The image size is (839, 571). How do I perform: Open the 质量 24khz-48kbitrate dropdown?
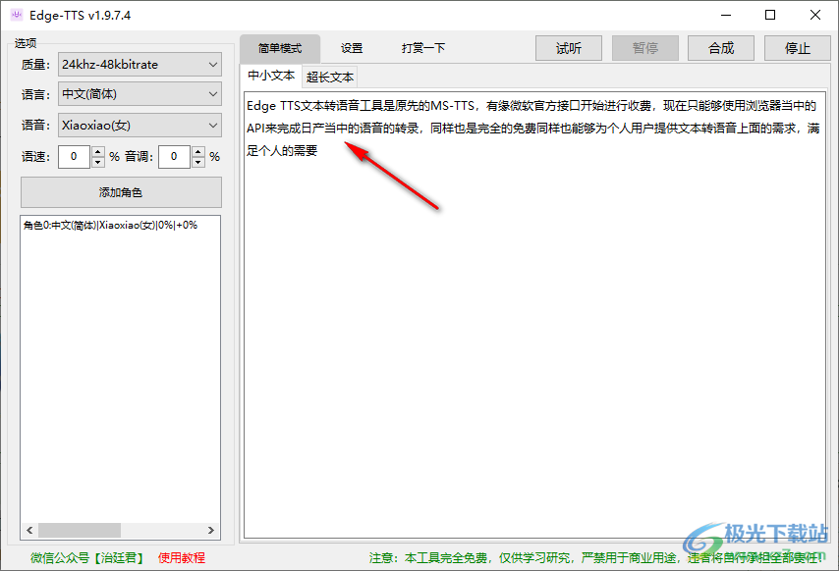point(140,65)
